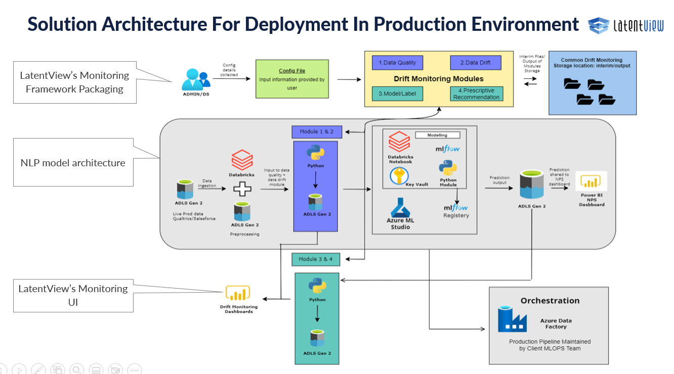The image size is (674, 374).
Task: Click the Key Vault icon
Action: point(400,176)
